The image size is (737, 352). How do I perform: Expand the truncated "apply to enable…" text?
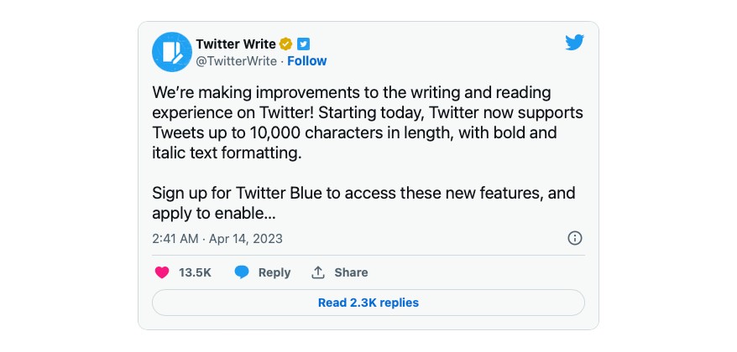[214, 214]
